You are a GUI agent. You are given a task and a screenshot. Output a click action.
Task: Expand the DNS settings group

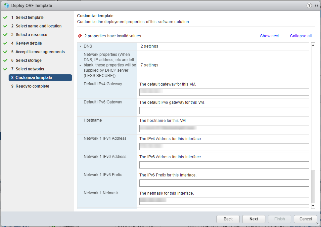click(x=80, y=46)
